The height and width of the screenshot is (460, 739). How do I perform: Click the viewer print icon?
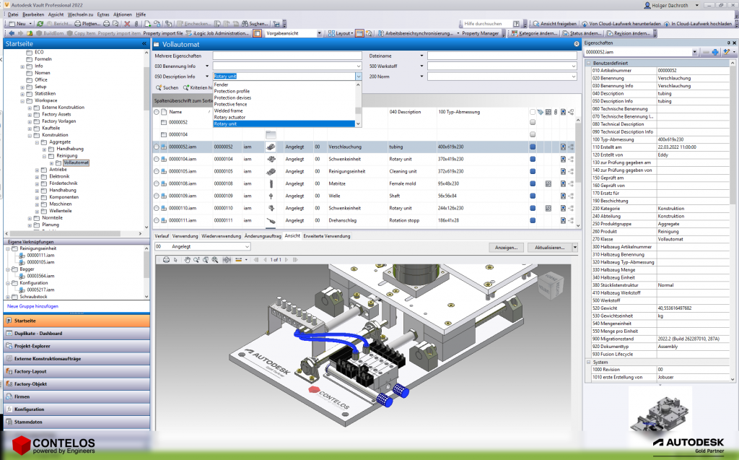166,259
